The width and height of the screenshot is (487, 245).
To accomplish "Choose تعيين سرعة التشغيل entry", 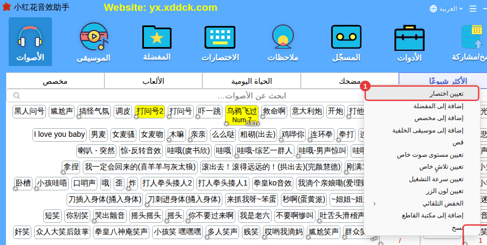I will 422,179.
